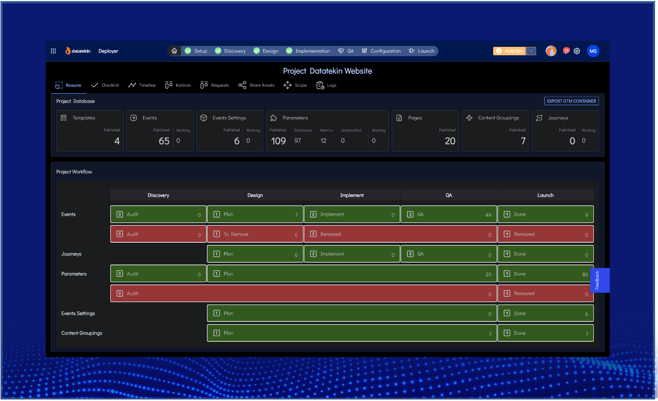Open Journeys Plan cell

(255, 254)
